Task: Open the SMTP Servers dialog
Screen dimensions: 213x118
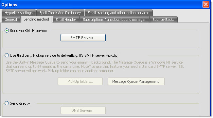Action: click(83, 37)
